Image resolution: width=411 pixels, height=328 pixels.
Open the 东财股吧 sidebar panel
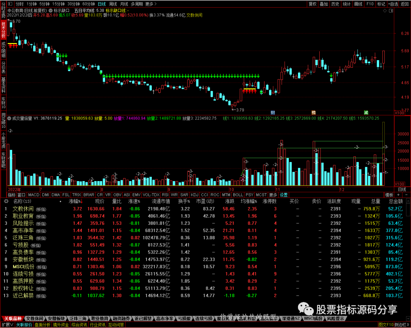pyautogui.click(x=3, y=160)
